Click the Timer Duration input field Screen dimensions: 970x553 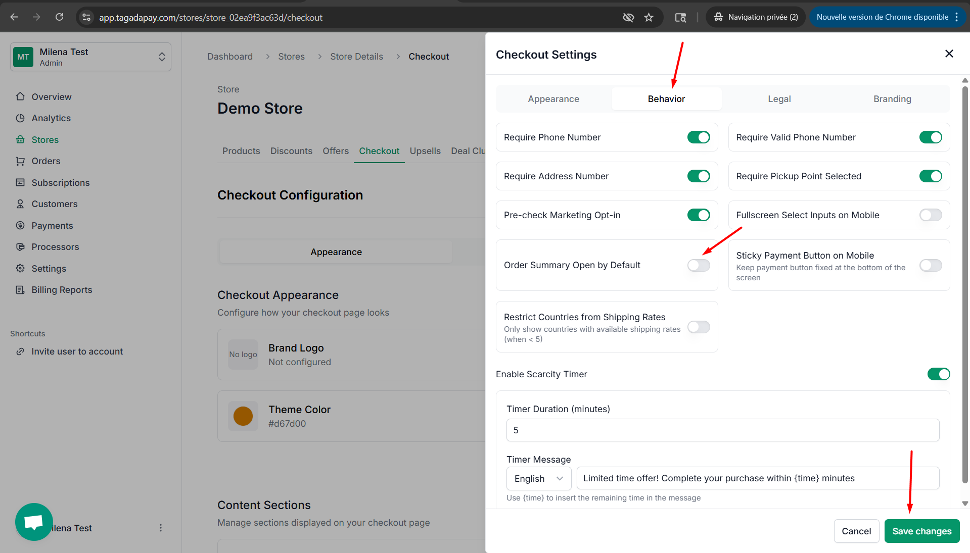coord(722,430)
